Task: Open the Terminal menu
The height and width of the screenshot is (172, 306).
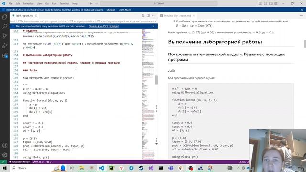Action: [65, 3]
